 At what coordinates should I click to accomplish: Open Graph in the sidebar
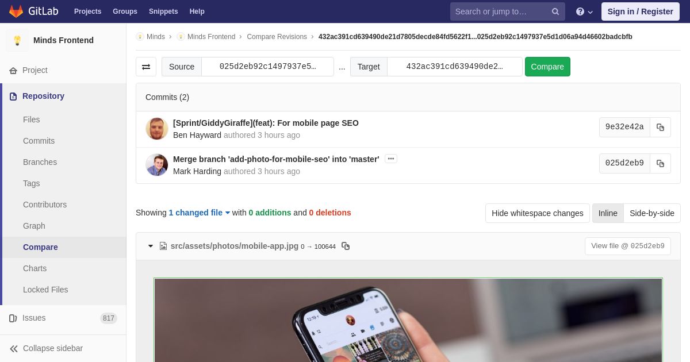(34, 226)
